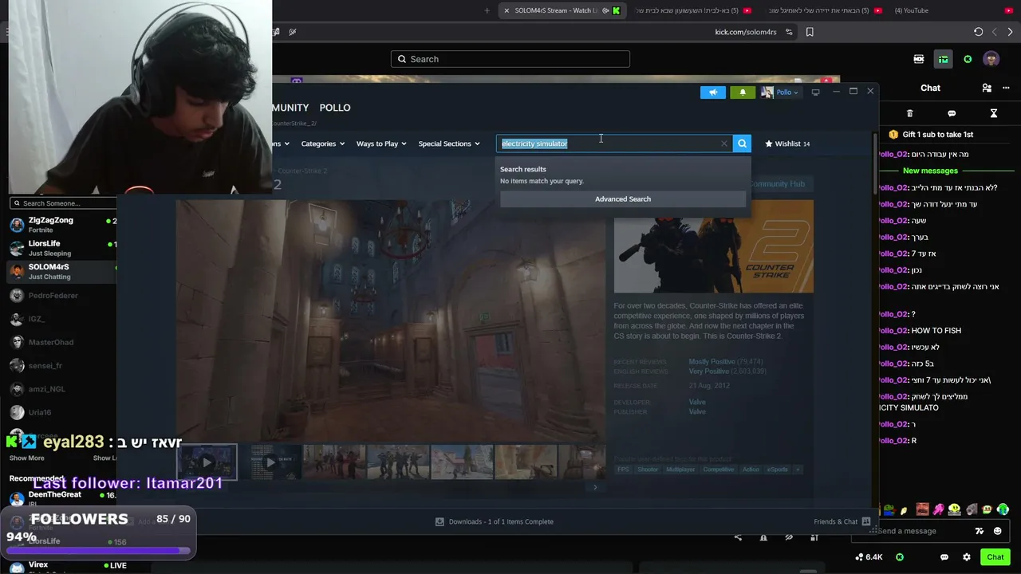Open ZigZagZong channel in Kick sidebar

(x=62, y=225)
